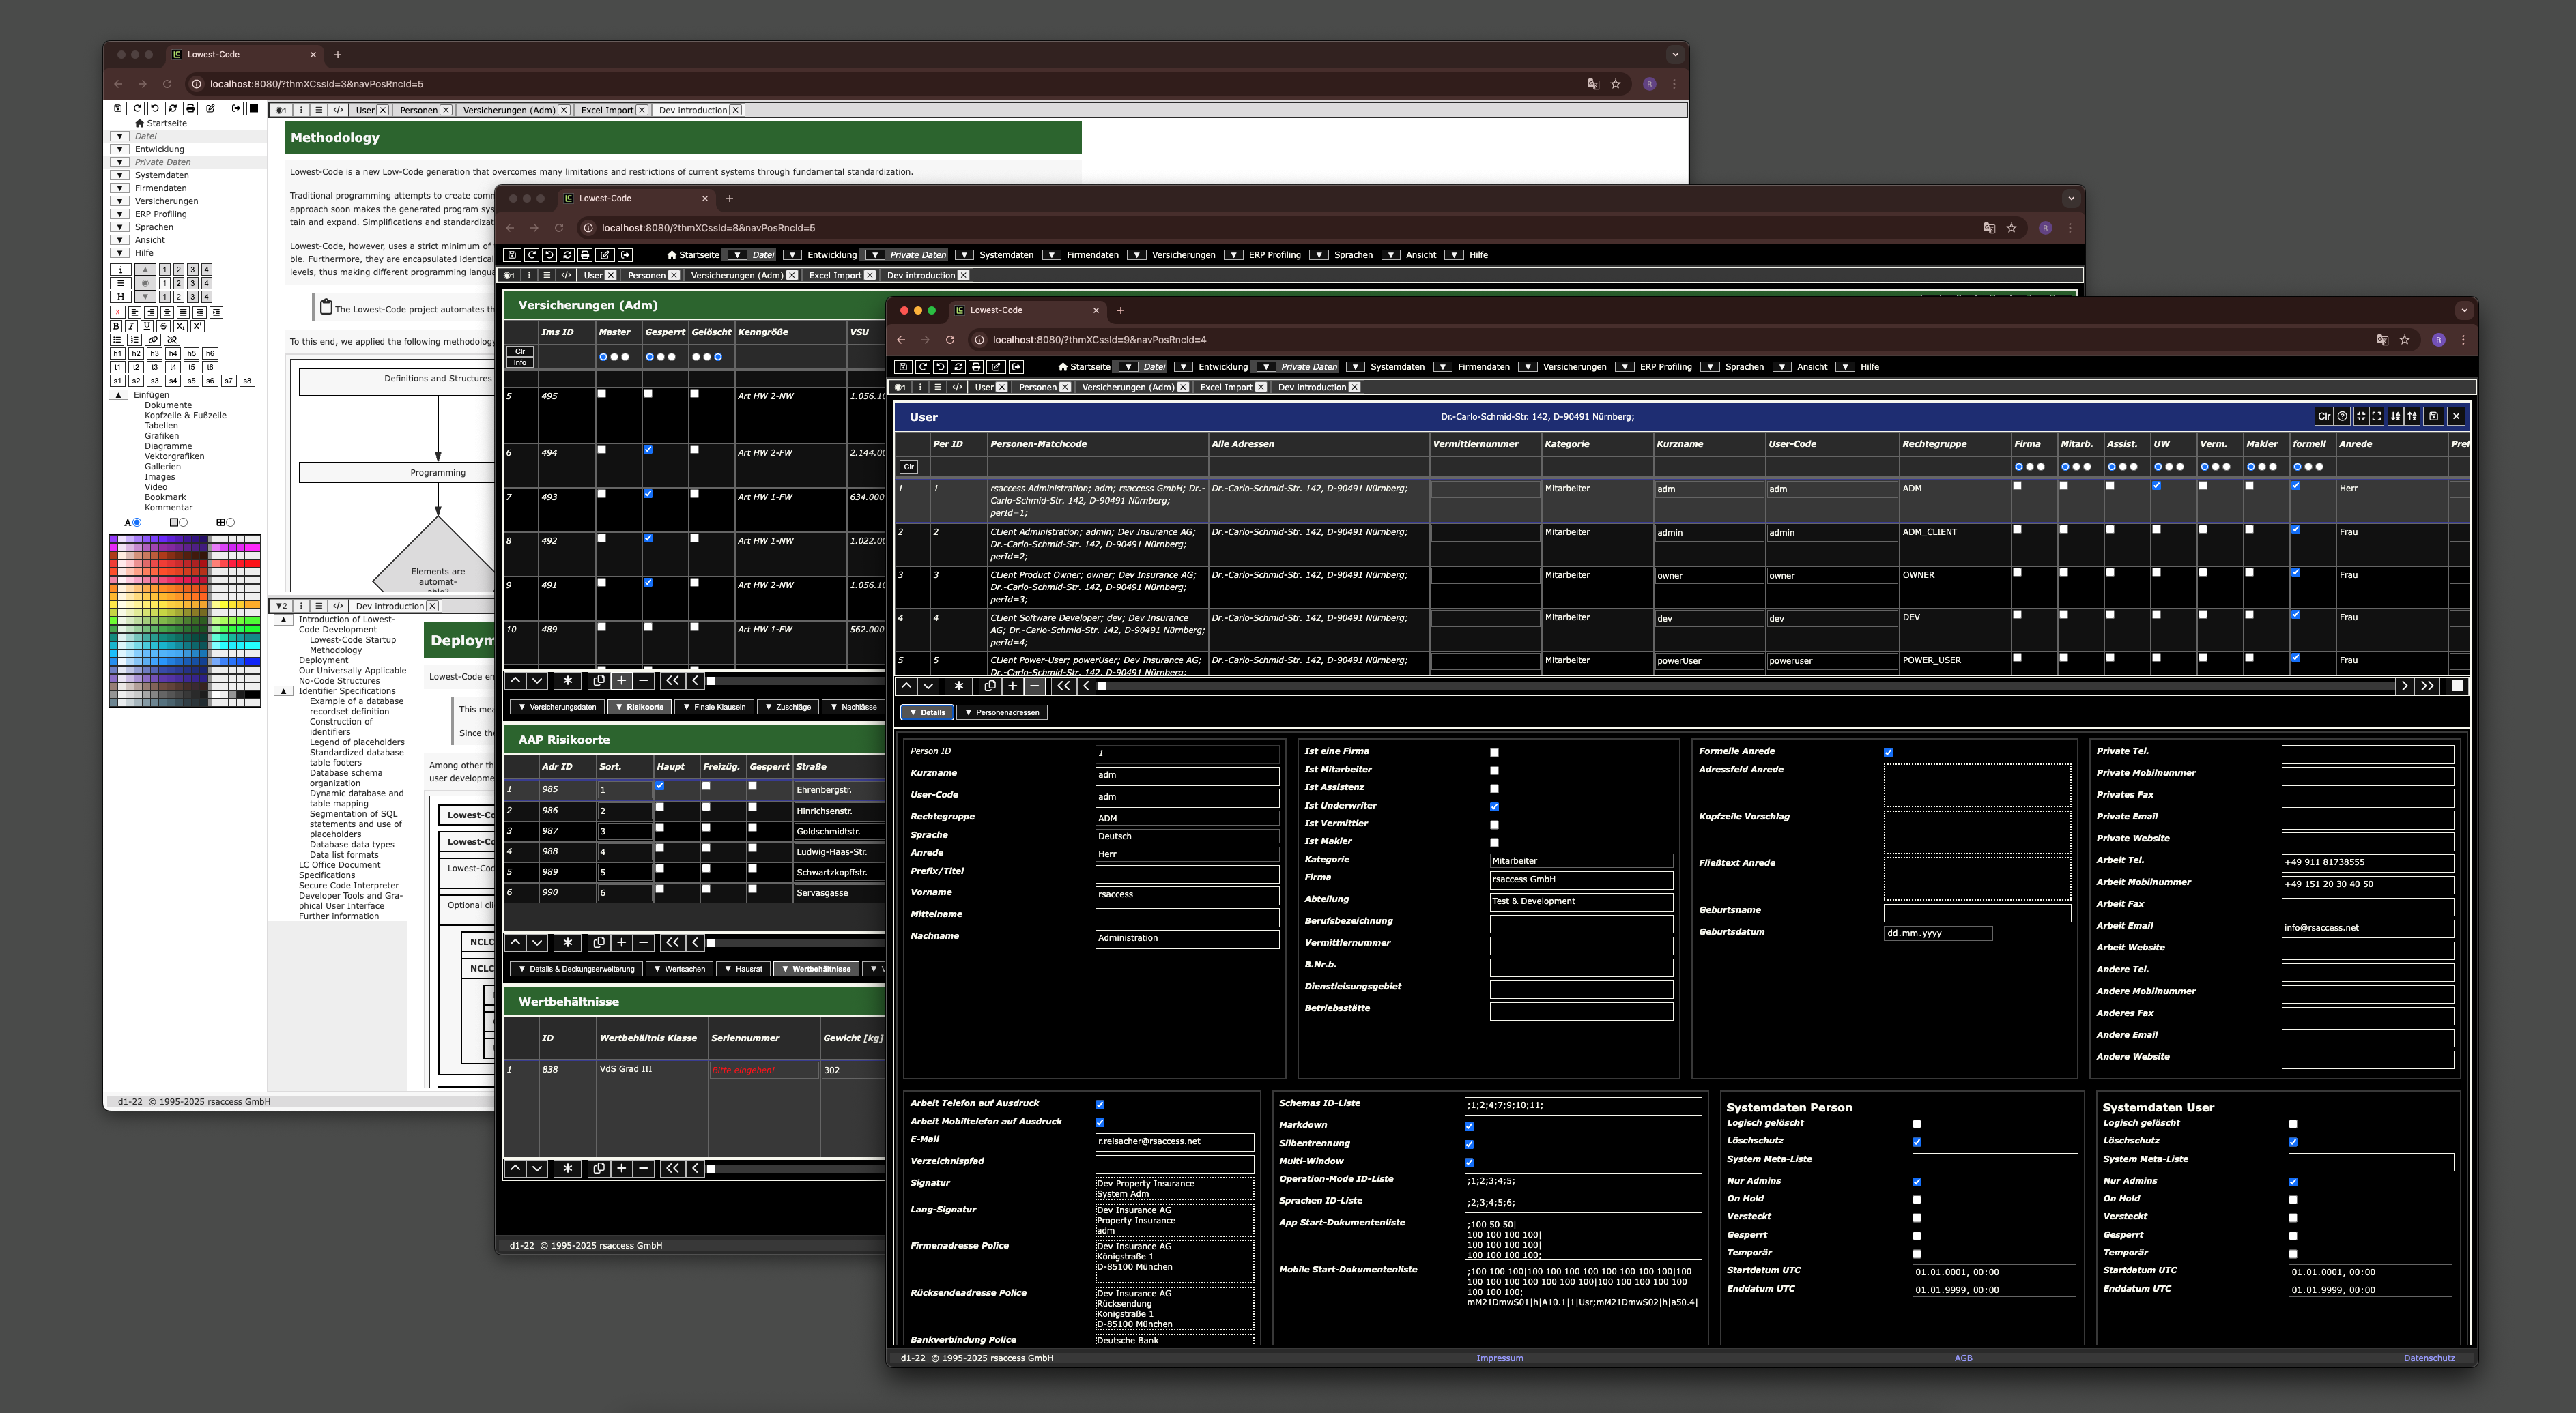
Task: Click Clr filter button in User grid
Action: (909, 467)
